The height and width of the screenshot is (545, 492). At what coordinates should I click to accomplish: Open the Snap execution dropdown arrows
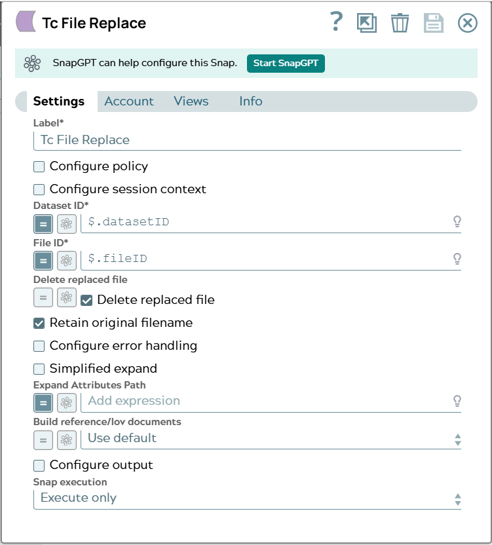(457, 499)
